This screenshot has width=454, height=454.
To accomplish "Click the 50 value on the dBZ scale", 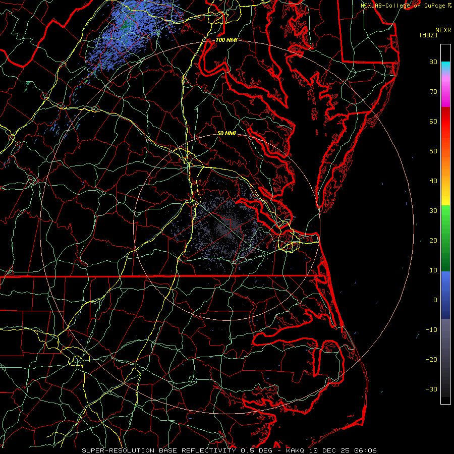I will (433, 151).
